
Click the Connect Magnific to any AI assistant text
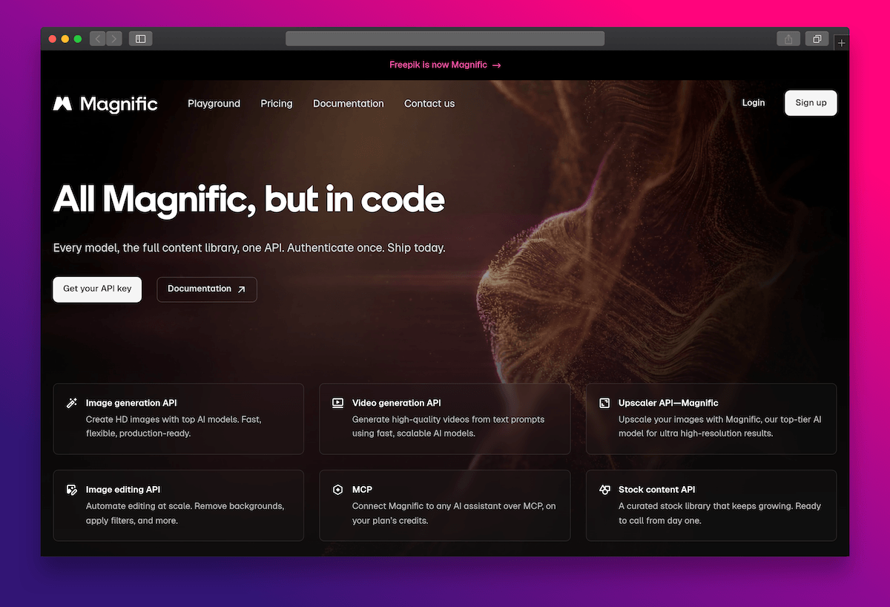click(x=454, y=514)
